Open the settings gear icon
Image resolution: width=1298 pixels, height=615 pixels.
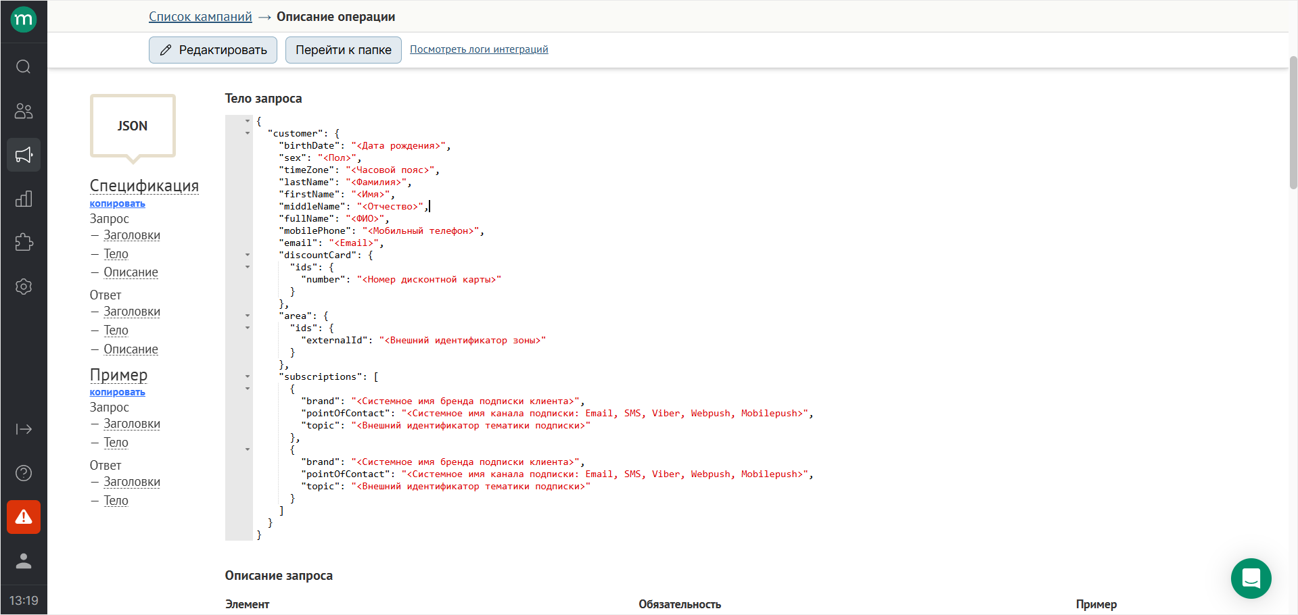tap(24, 287)
